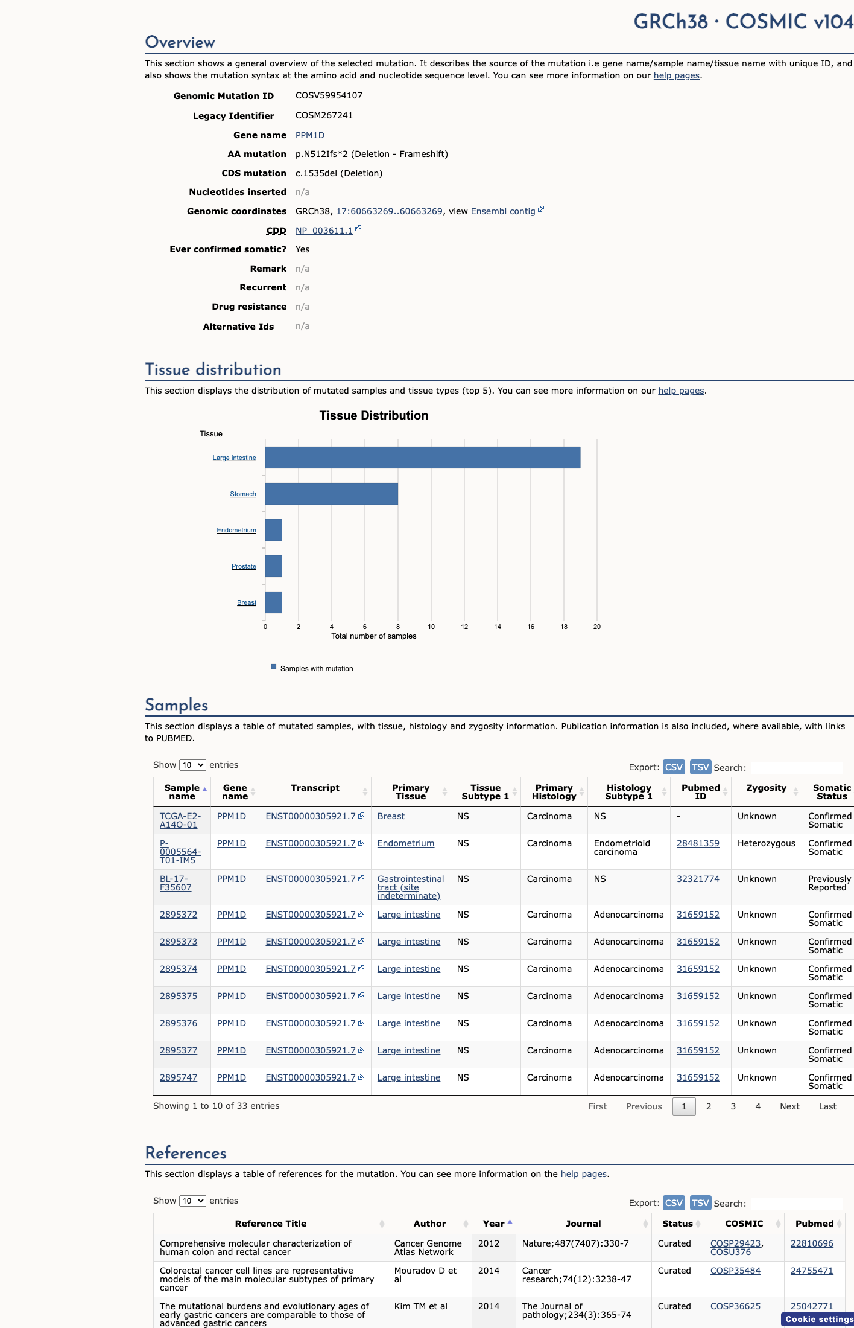Go to samples page 3
The height and width of the screenshot is (1328, 854).
[x=733, y=1106]
